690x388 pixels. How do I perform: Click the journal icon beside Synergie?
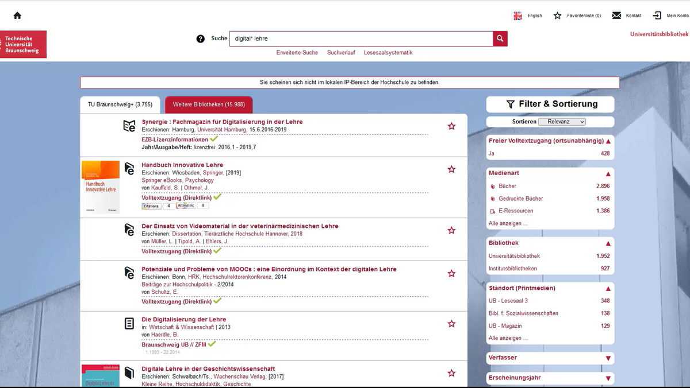click(129, 126)
